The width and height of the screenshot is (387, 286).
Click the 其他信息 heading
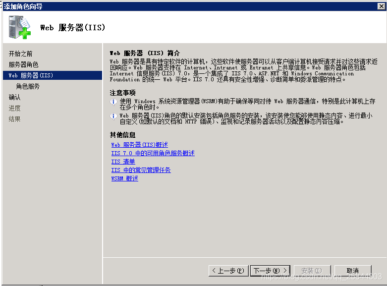pos(123,135)
